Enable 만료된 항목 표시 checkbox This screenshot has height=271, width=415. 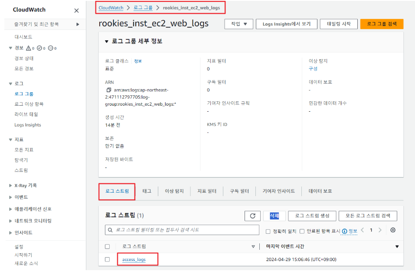tap(302, 231)
